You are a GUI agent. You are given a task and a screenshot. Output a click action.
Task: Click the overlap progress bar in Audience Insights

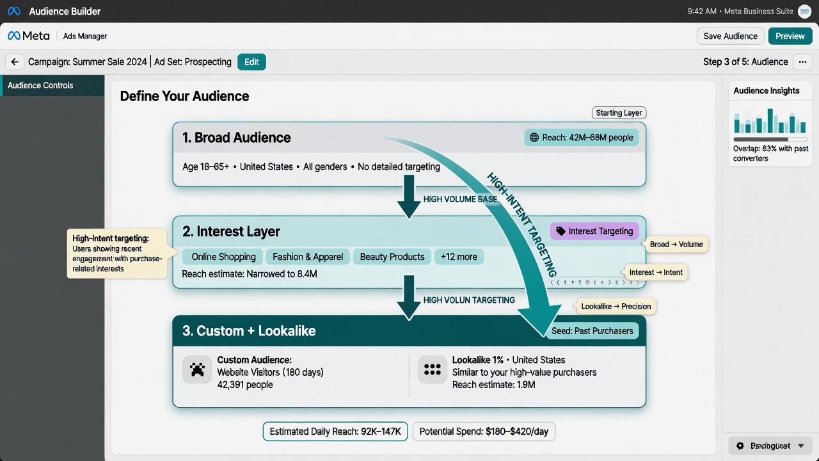771,139
